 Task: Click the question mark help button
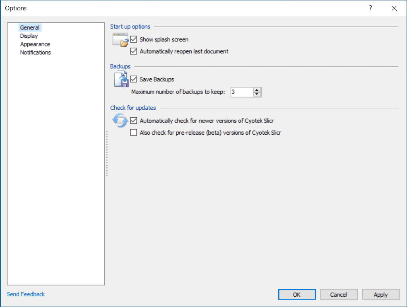(x=371, y=8)
